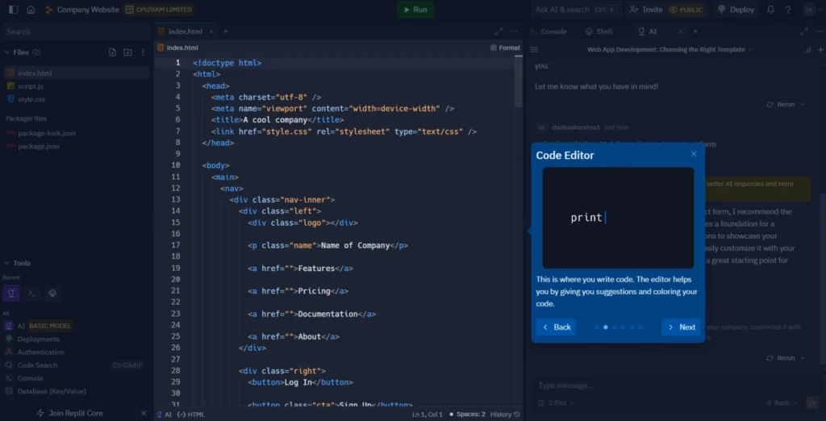Switch to the Shell tab
Viewport: 826px width, 421px height.
coord(599,31)
